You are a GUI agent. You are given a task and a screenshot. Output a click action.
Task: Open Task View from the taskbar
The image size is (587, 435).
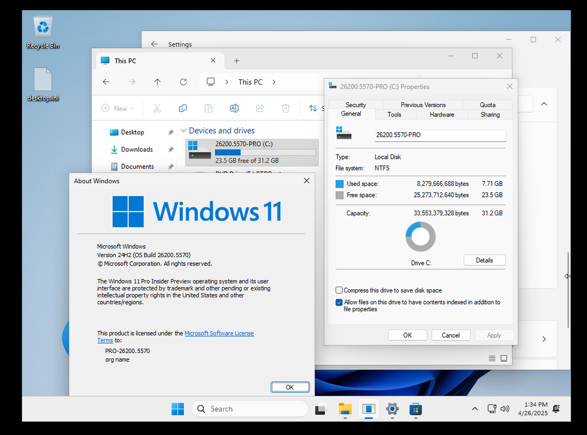click(x=321, y=409)
